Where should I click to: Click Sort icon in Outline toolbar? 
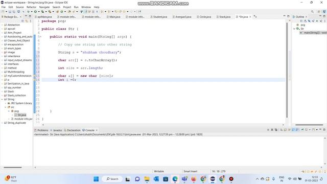(x=305, y=21)
